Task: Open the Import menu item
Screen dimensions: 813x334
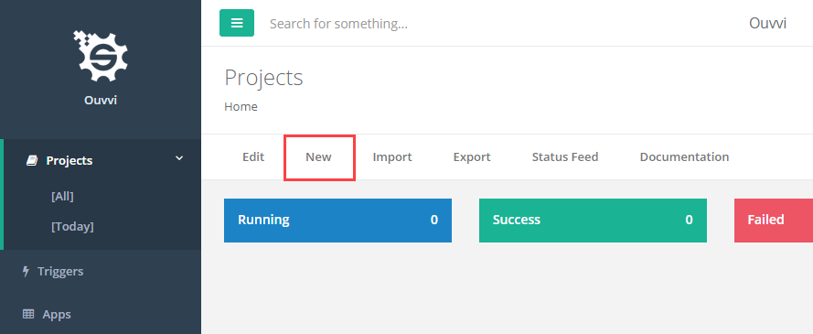Action: (x=392, y=156)
